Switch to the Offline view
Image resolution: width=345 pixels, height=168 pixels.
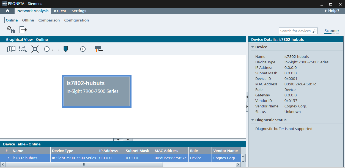point(28,20)
